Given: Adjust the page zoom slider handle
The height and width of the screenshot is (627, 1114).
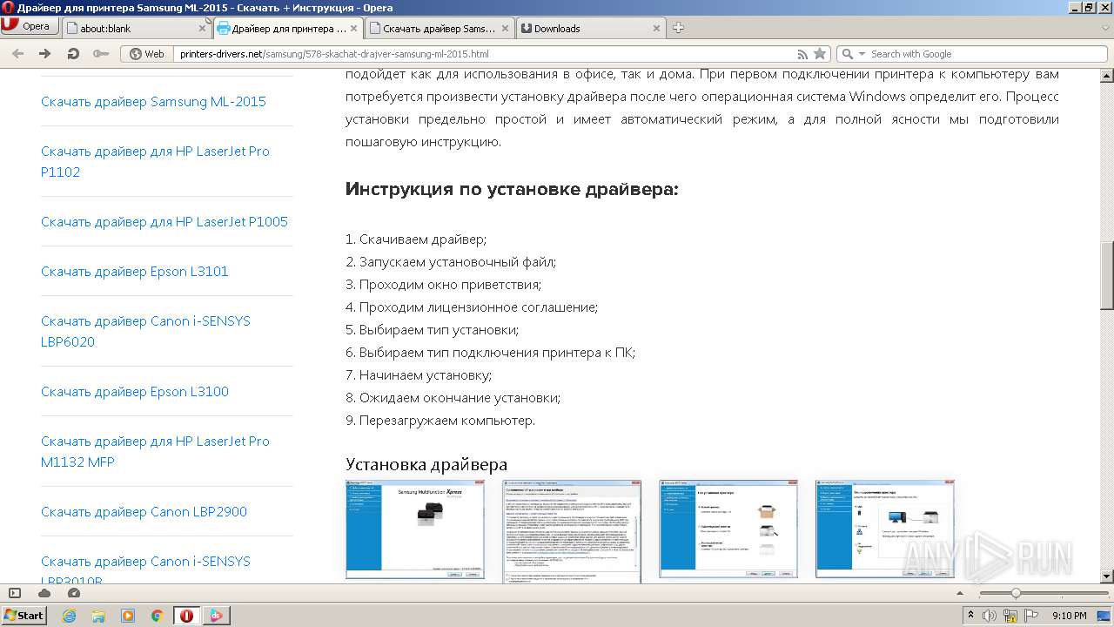Looking at the screenshot, I should click(1015, 593).
